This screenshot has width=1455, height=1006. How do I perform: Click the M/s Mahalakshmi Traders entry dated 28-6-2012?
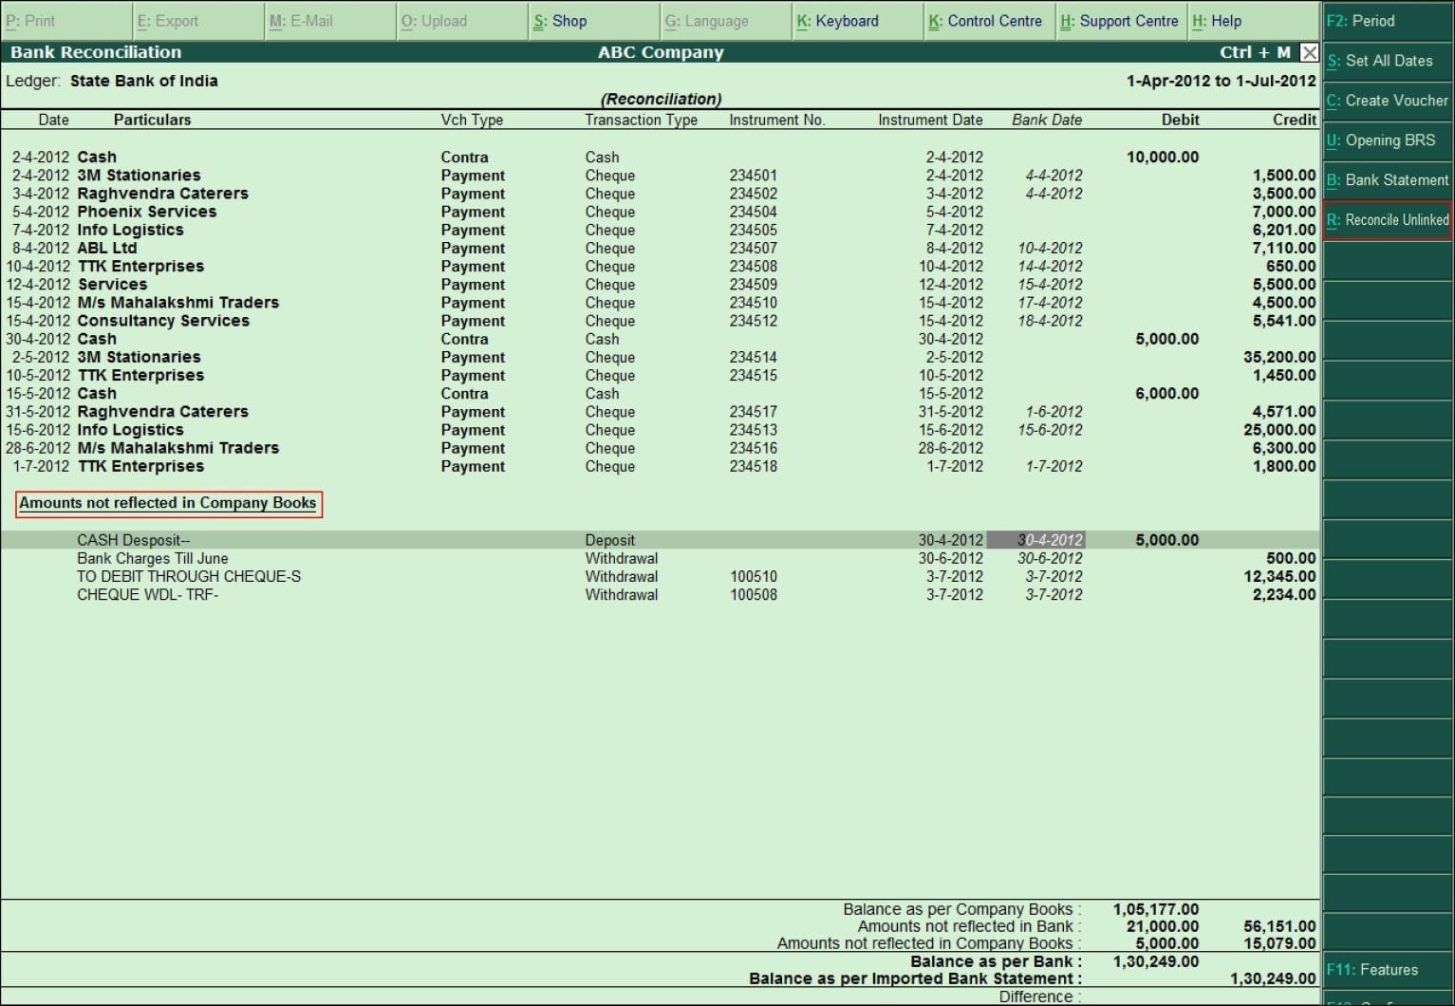pyautogui.click(x=660, y=448)
